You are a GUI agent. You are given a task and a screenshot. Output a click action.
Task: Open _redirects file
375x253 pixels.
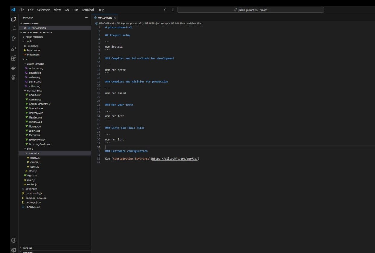55,46
